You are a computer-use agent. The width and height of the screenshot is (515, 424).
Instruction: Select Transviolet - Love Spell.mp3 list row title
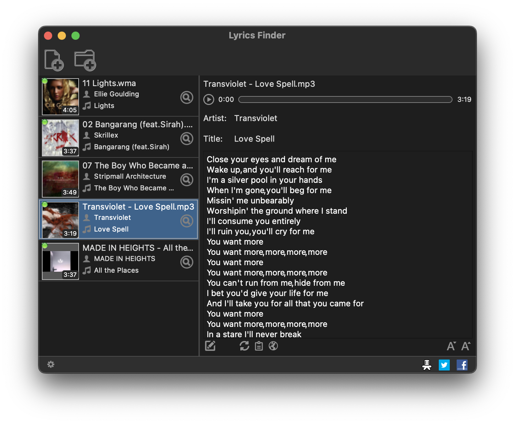[138, 207]
